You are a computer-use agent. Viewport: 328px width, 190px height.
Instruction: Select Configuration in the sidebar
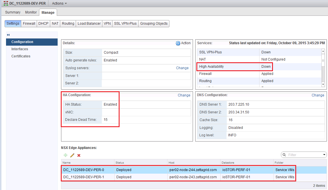(x=32, y=42)
